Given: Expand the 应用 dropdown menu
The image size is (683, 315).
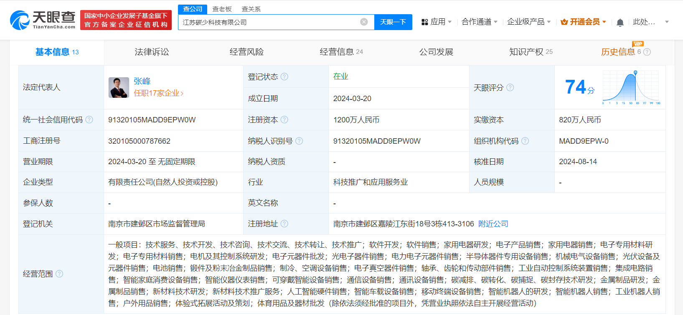Looking at the screenshot, I should [x=437, y=22].
